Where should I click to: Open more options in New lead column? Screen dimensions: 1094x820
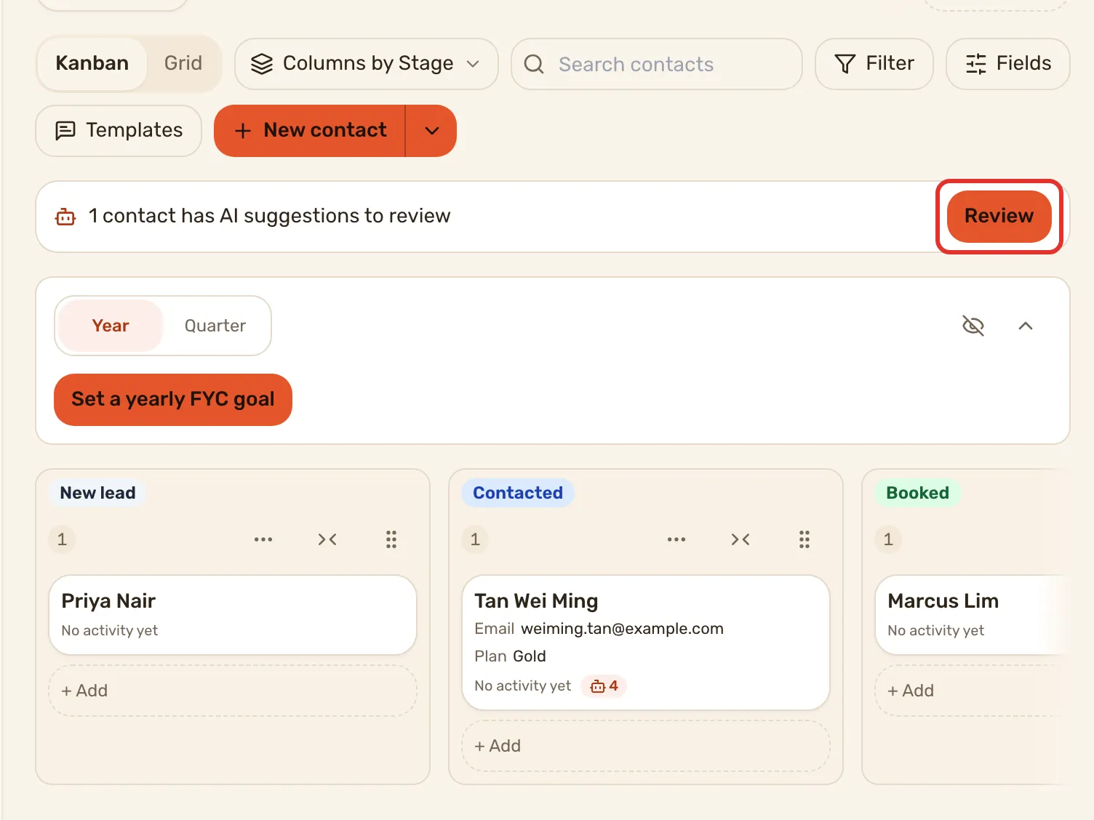[263, 539]
